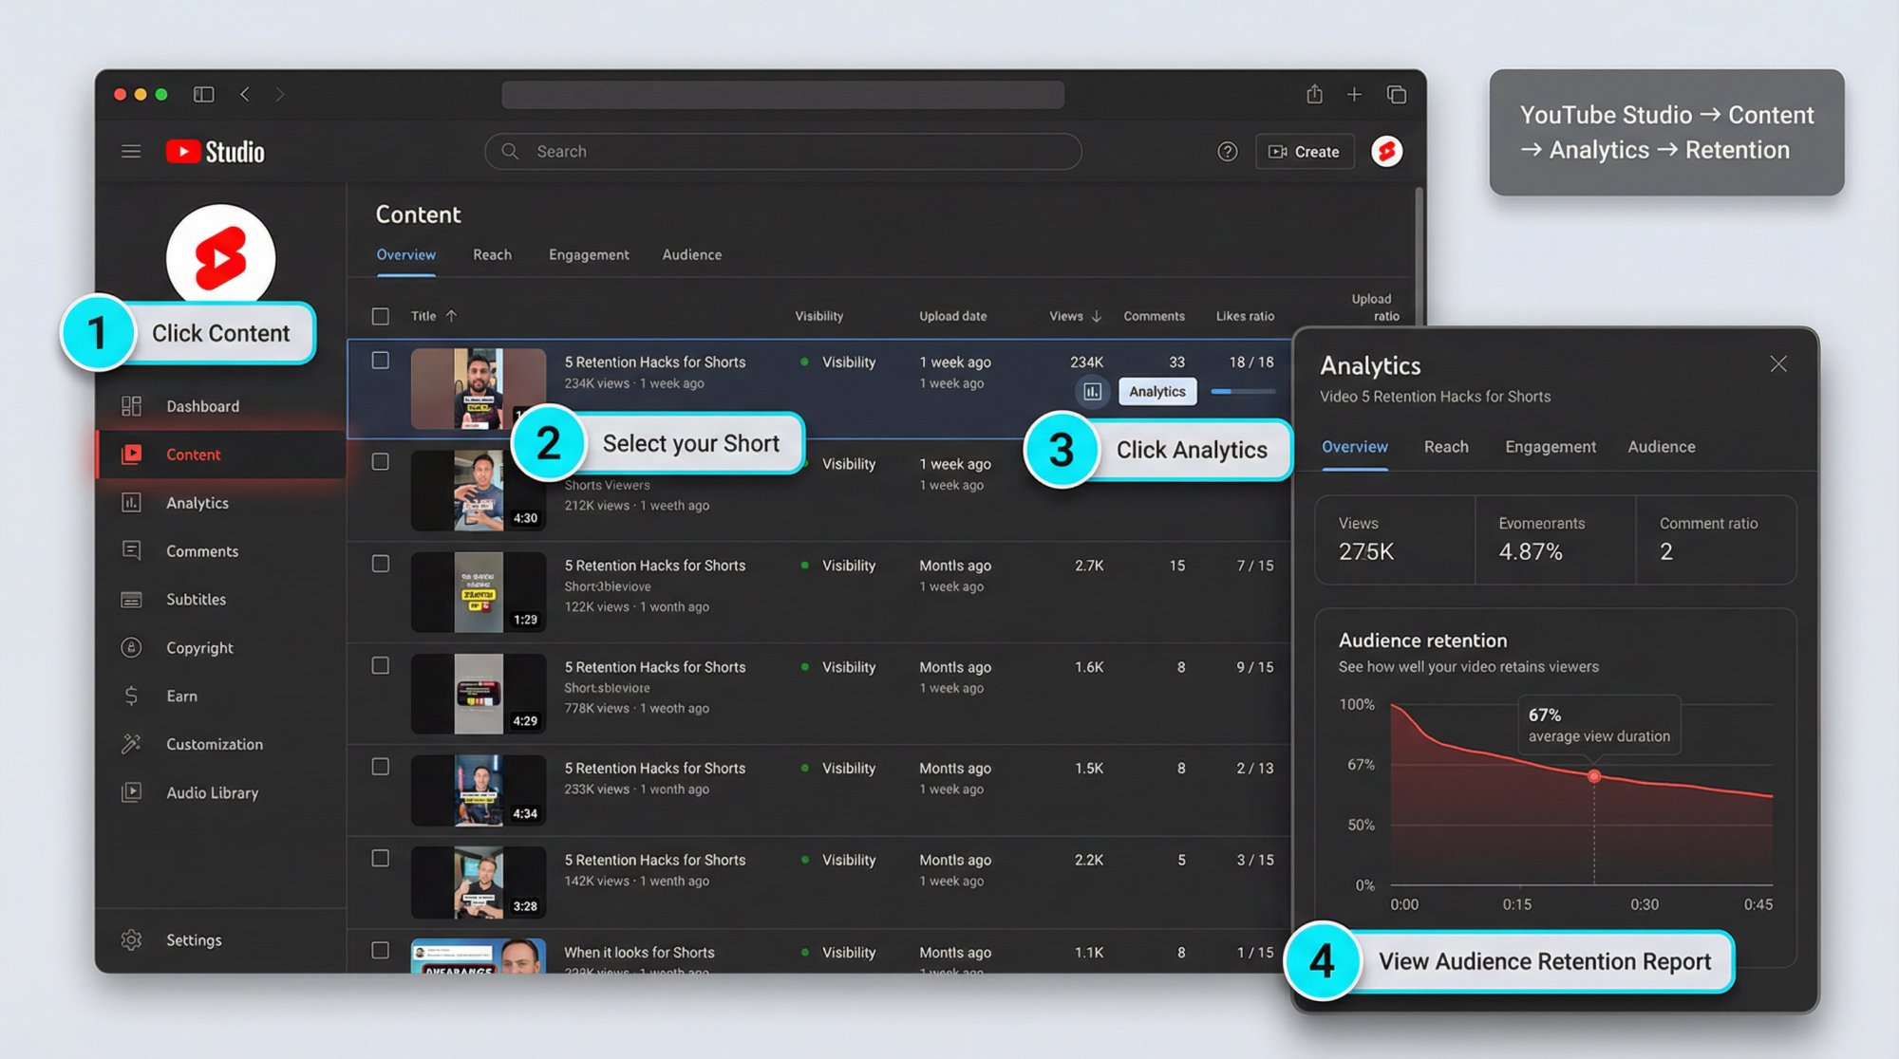Click the Title sort arrow
This screenshot has height=1059, width=1899.
pos(449,316)
